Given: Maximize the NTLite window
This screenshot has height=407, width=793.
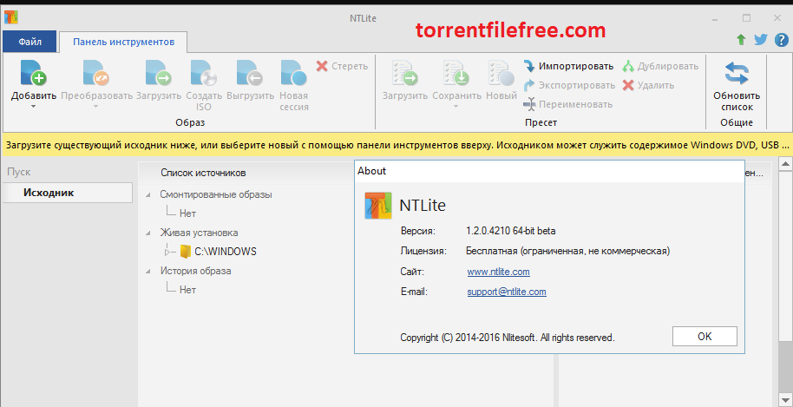Looking at the screenshot, I should (746, 18).
